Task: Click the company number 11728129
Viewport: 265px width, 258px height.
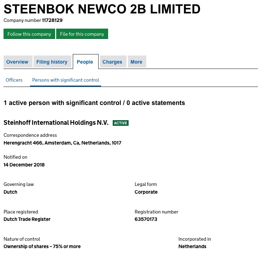Action: point(52,20)
